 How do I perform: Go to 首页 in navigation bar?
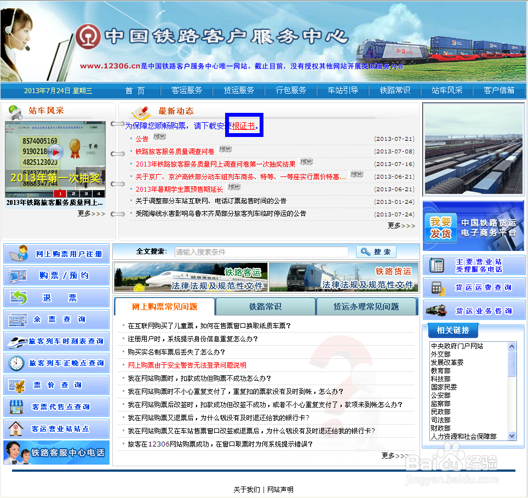[x=135, y=90]
